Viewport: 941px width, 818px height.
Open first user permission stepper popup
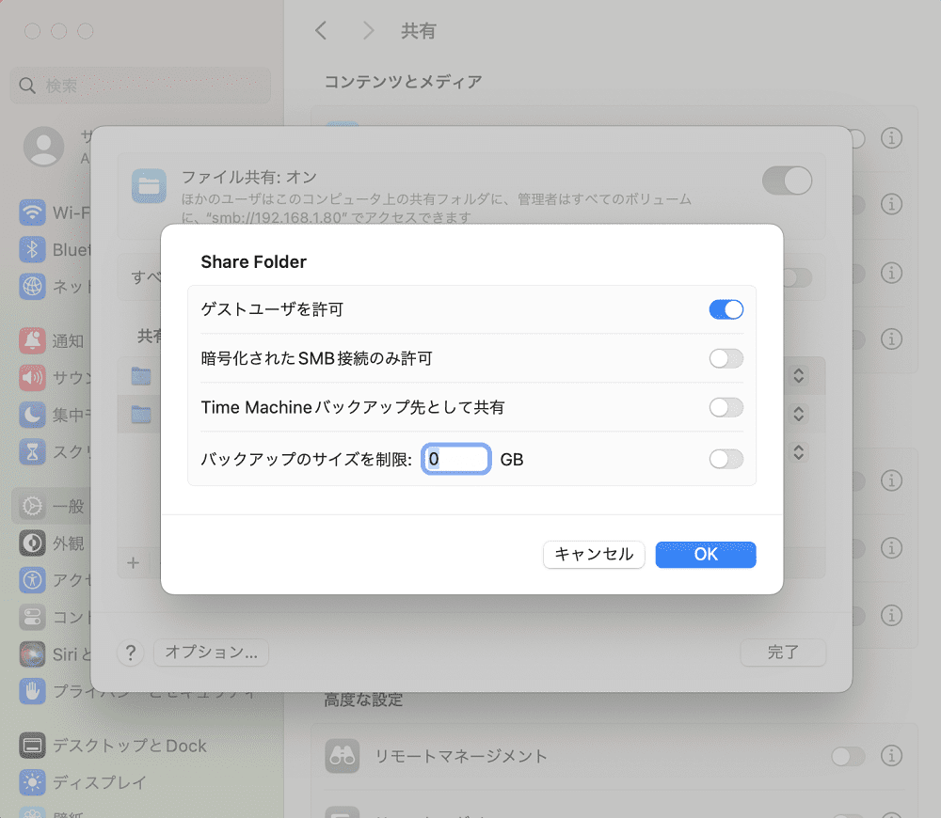[798, 376]
